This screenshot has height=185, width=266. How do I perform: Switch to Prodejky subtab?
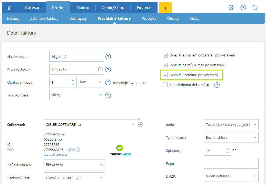[x=149, y=18]
